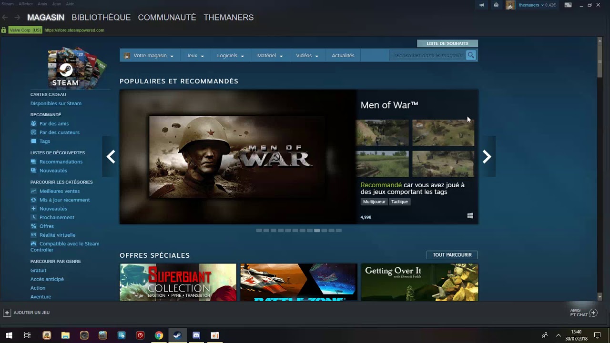Image resolution: width=610 pixels, height=343 pixels.
Task: Show next featured game with right arrow
Action: 487,157
